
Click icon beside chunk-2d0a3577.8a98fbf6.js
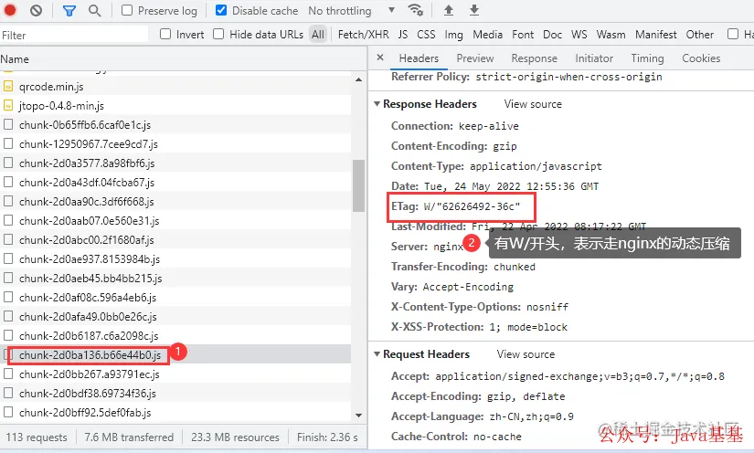(8, 163)
